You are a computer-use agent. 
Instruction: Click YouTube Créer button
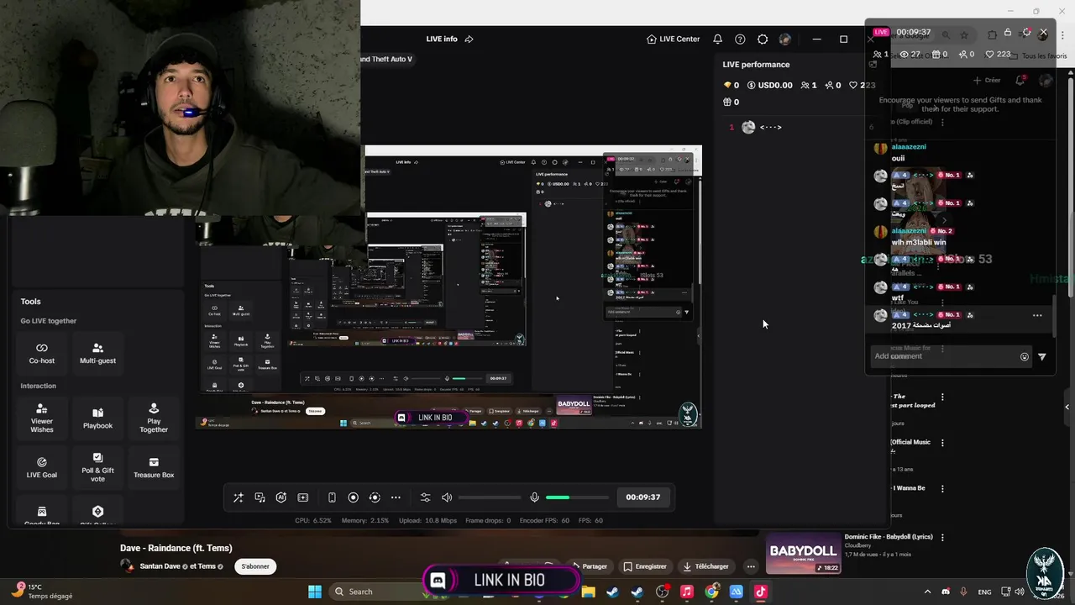click(x=987, y=81)
